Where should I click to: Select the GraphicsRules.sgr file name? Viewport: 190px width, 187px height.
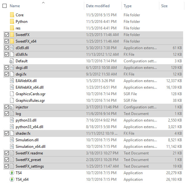pyautogui.click(x=30, y=101)
